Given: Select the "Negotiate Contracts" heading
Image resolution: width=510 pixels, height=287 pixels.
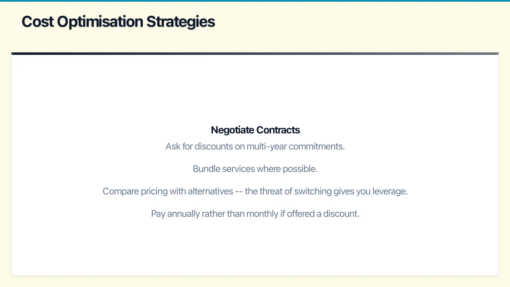Looking at the screenshot, I should point(255,130).
